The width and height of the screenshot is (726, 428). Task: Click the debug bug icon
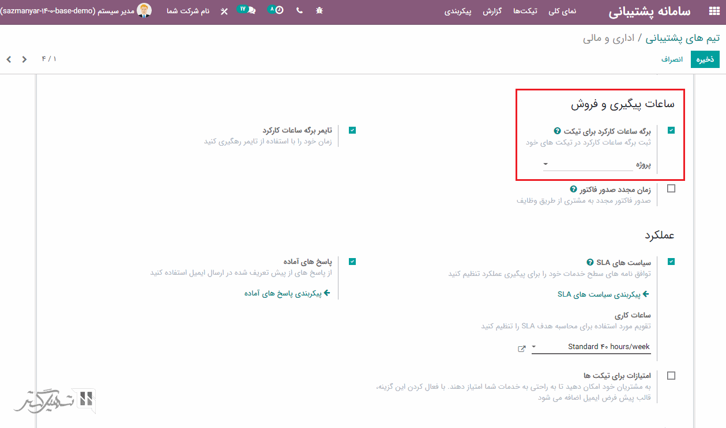(320, 11)
